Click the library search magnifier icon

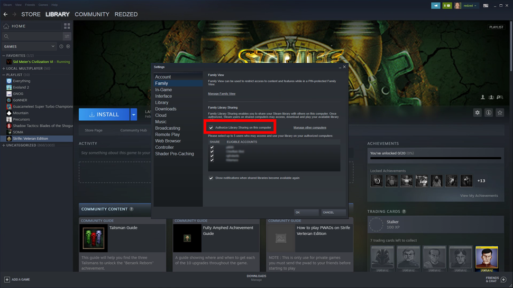(6, 36)
